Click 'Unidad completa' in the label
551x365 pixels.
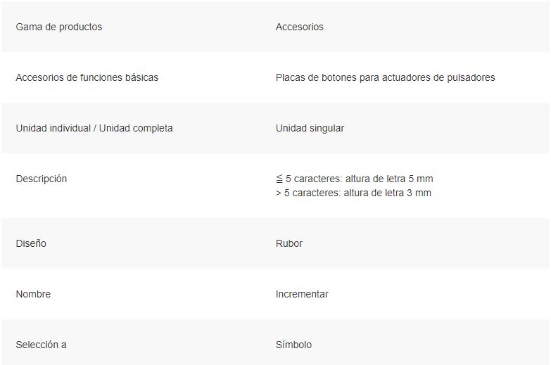click(136, 128)
